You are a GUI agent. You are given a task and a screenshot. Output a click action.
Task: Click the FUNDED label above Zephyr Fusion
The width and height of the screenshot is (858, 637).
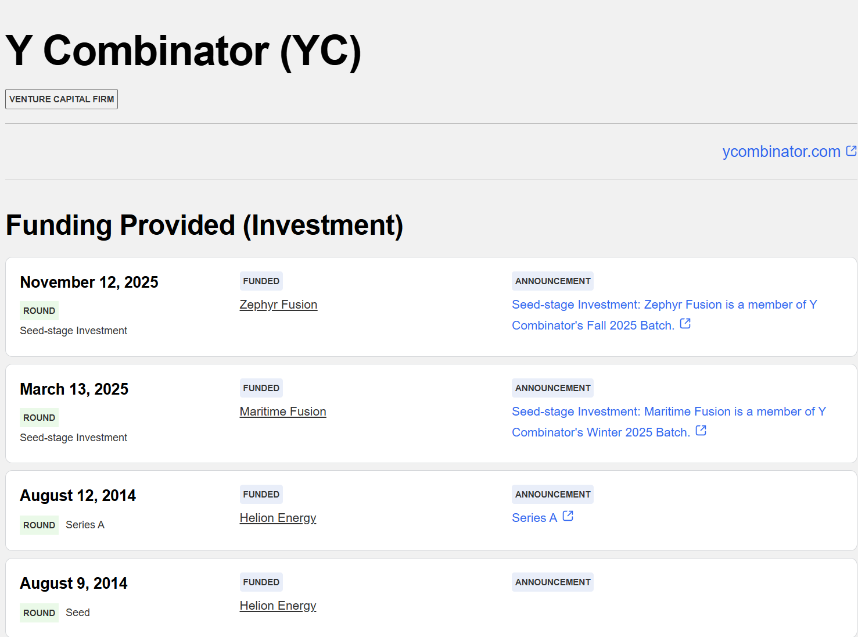[x=261, y=281]
